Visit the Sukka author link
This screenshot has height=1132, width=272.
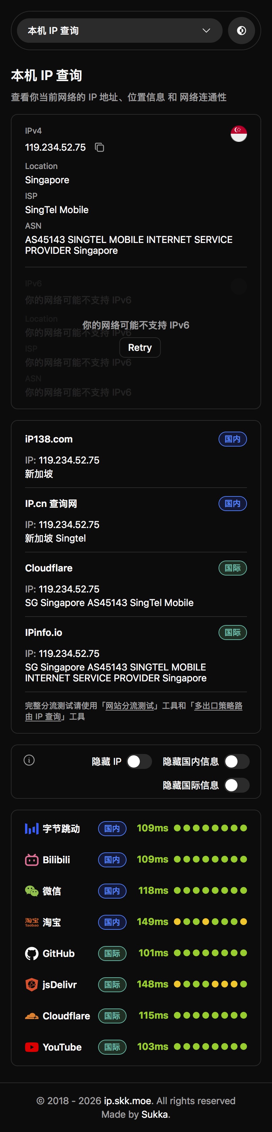point(155,1114)
